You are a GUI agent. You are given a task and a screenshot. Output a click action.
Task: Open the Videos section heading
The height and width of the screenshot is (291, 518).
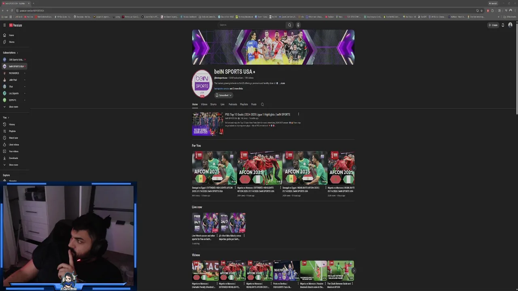pyautogui.click(x=196, y=255)
